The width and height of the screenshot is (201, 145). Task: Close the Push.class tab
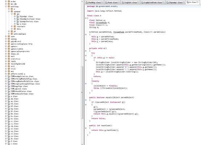click(119, 3)
